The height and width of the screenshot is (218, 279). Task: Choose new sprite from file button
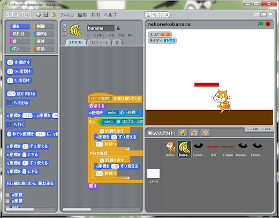click(x=194, y=133)
